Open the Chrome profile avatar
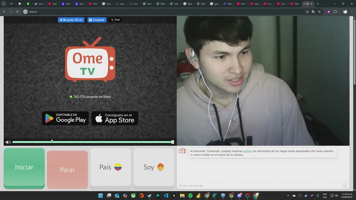 [x=345, y=12]
